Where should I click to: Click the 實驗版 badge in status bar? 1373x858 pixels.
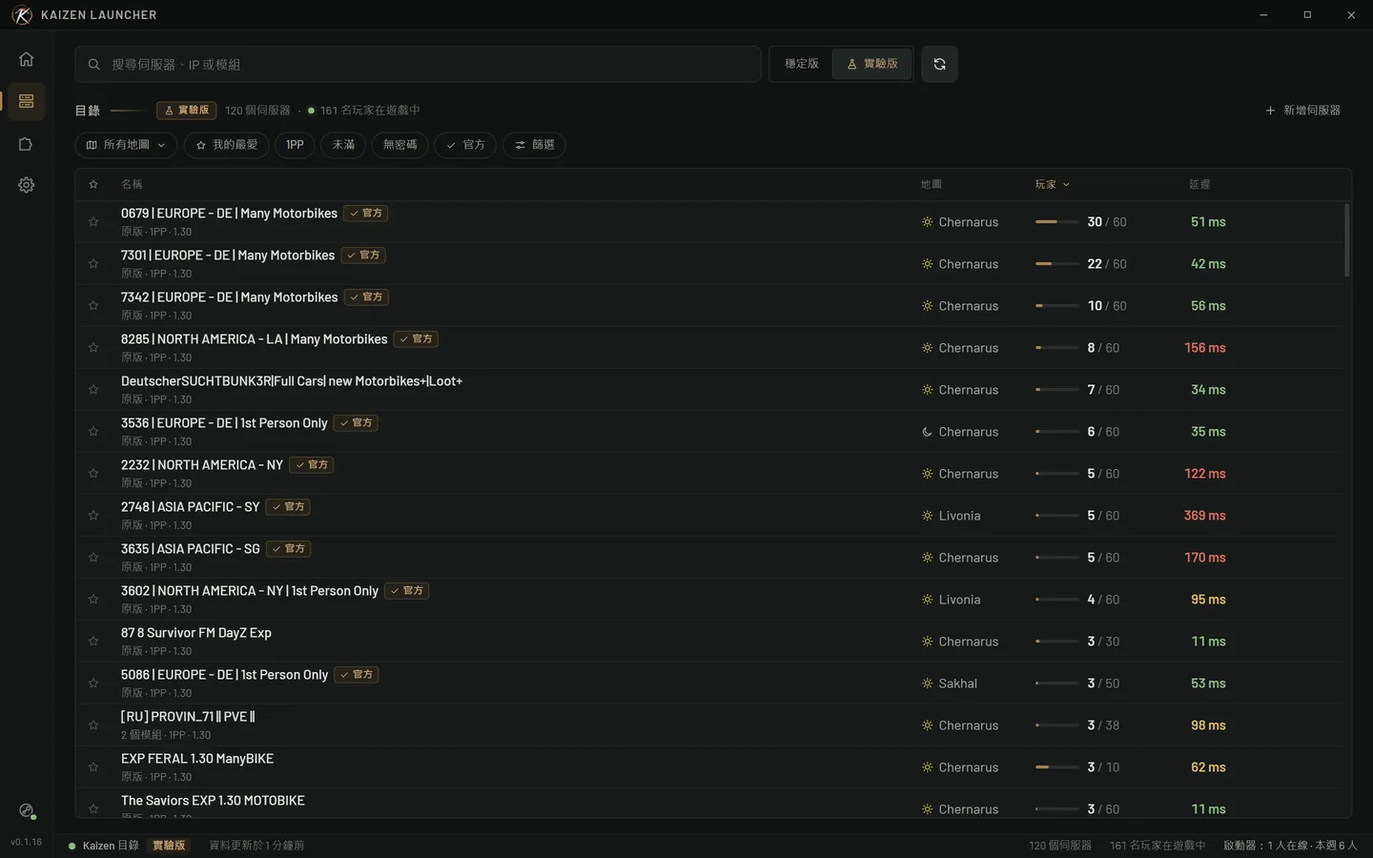click(x=169, y=846)
